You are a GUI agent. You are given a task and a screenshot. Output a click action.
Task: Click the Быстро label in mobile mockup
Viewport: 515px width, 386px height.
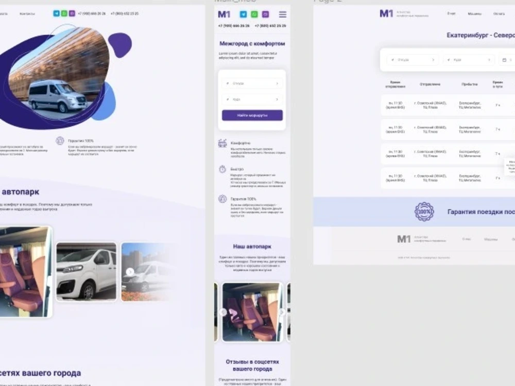tap(237, 169)
